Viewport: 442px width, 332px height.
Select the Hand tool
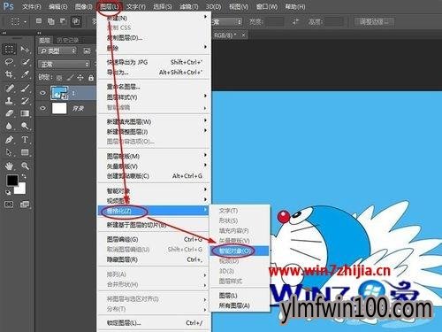pyautogui.click(x=9, y=166)
